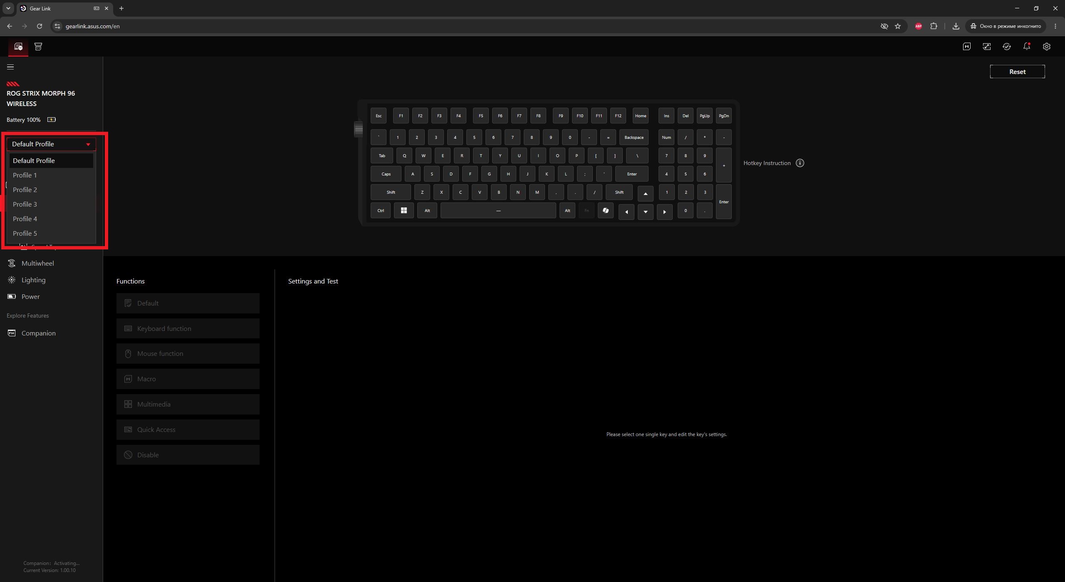This screenshot has width=1065, height=582.
Task: Select the tall numpad Enter key
Action: pyautogui.click(x=724, y=202)
